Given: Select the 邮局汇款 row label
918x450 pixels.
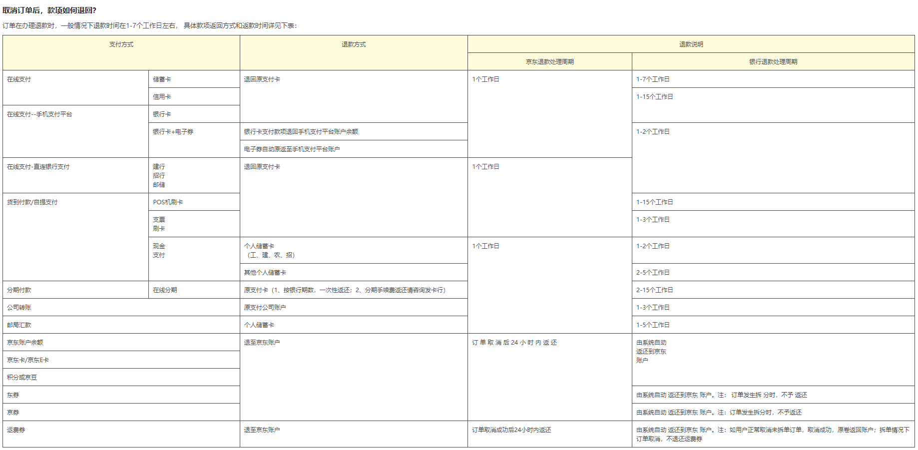Looking at the screenshot, I should (x=19, y=325).
